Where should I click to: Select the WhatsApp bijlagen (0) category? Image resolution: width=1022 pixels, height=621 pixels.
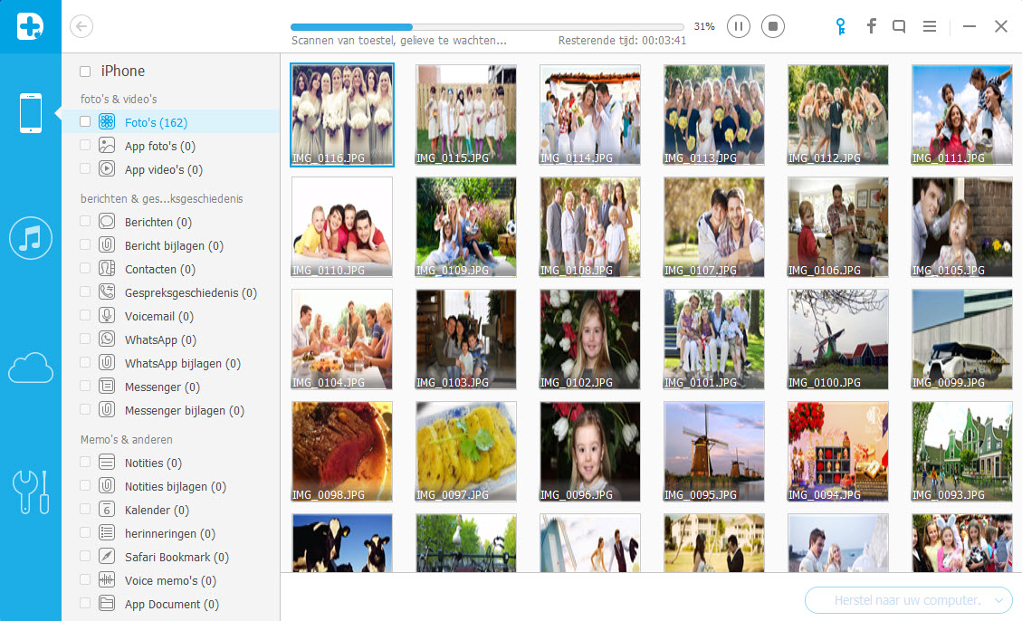pos(171,363)
